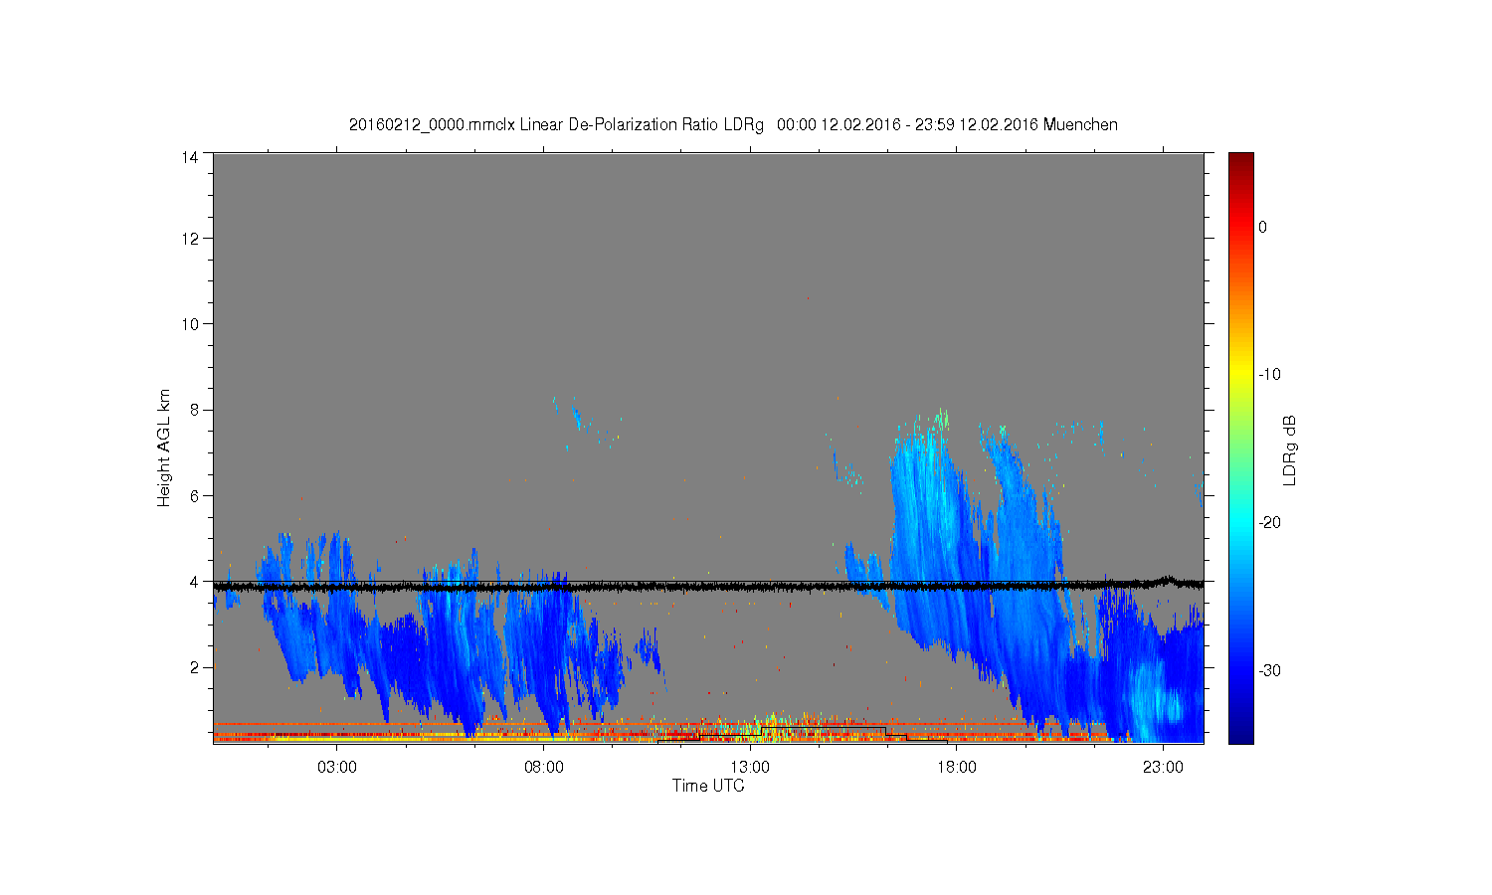This screenshot has height=895, width=1492.
Task: Click the colorbar value 0
Action: (1262, 227)
